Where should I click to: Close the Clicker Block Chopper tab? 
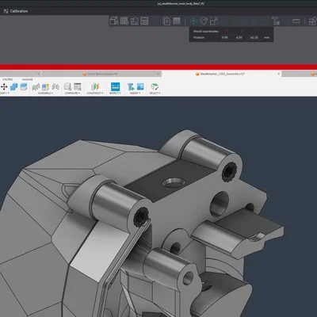click(158, 74)
